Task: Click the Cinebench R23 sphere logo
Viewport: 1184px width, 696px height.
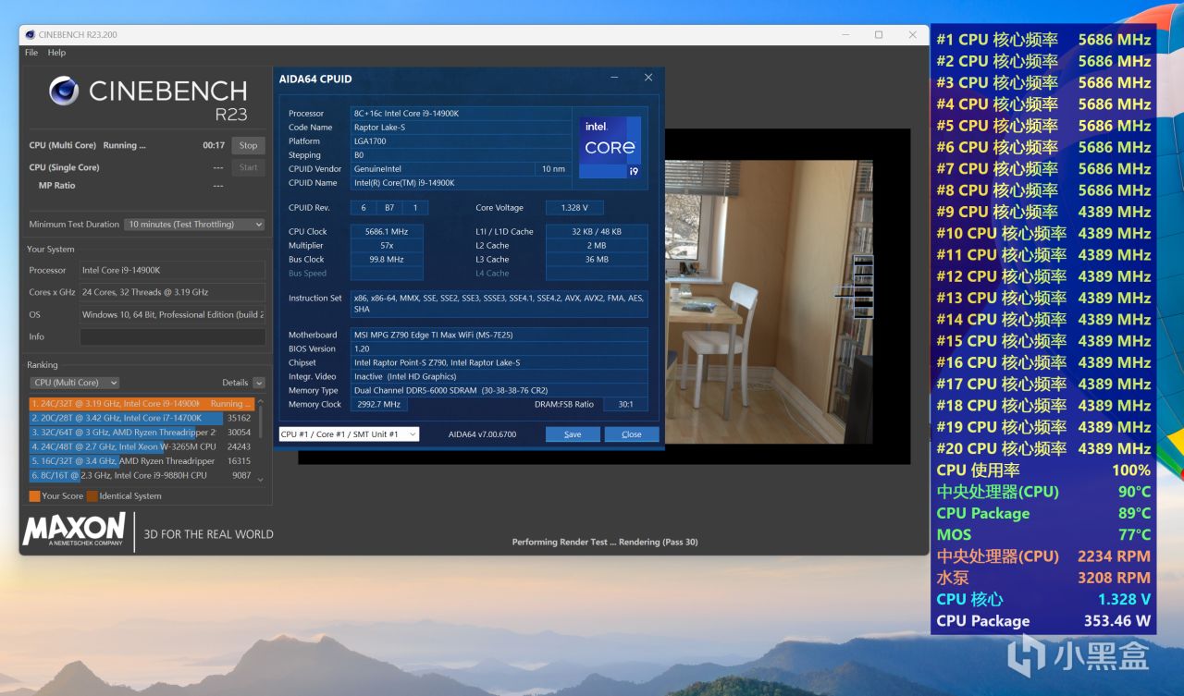Action: 64,91
